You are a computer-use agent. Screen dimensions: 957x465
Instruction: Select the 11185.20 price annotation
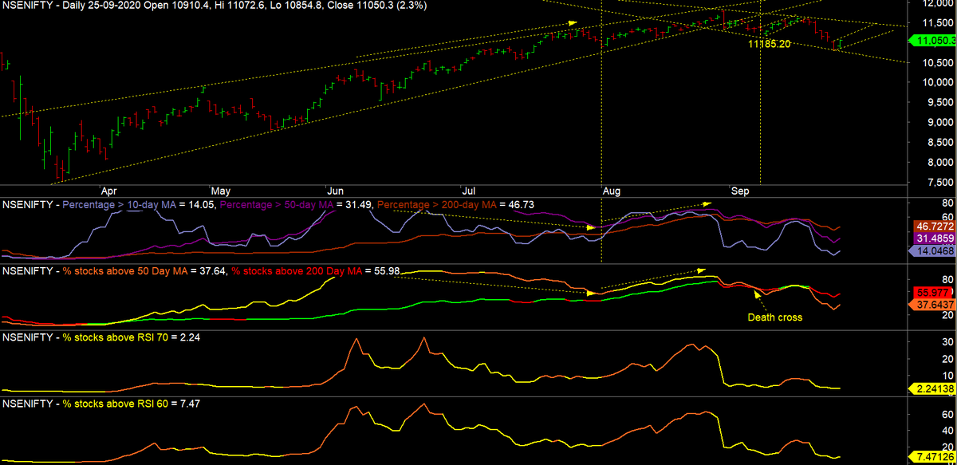[x=769, y=44]
